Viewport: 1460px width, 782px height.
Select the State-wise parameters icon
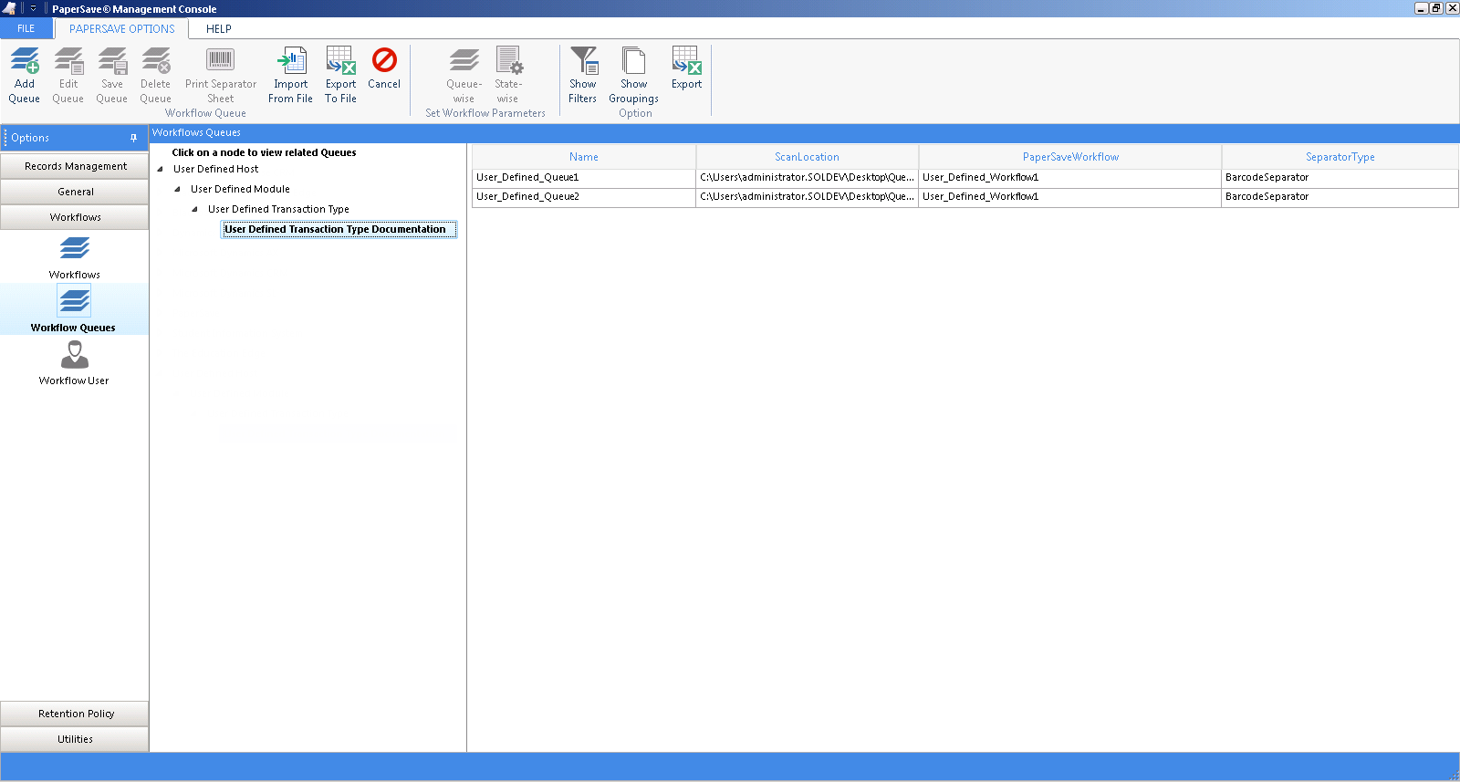pos(508,60)
